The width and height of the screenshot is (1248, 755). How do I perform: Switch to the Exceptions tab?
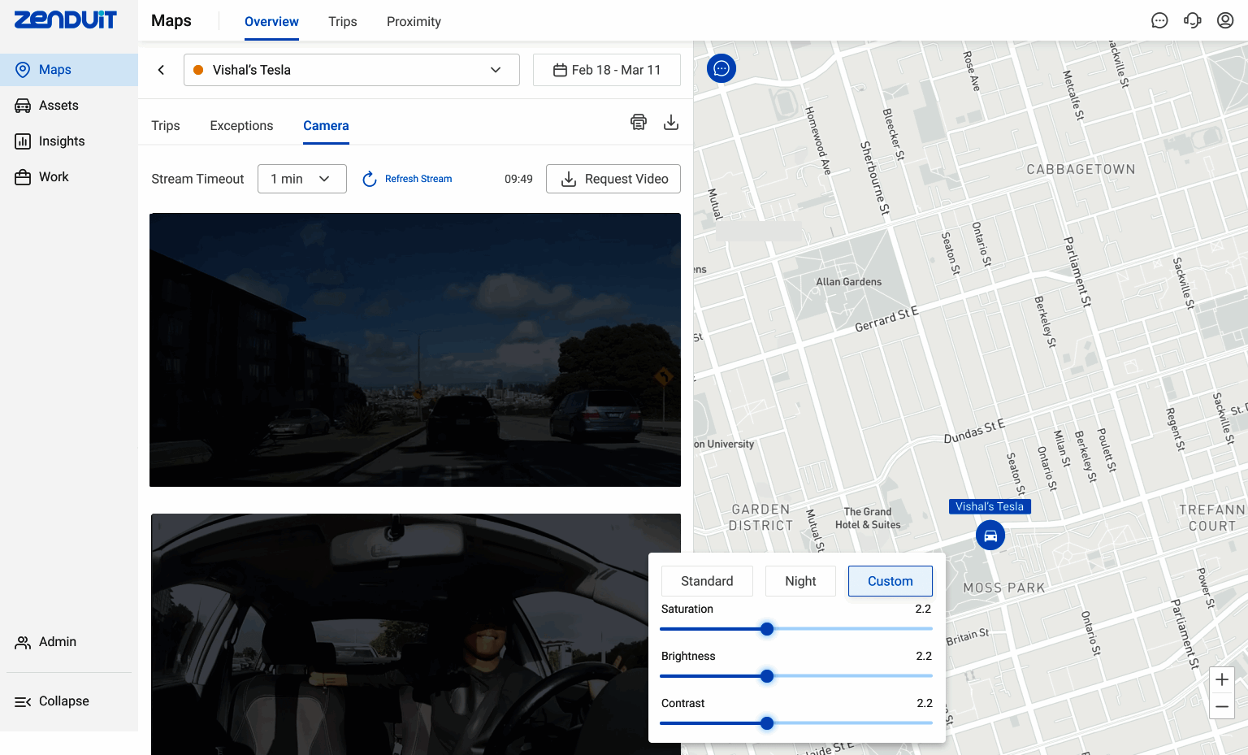coord(241,126)
